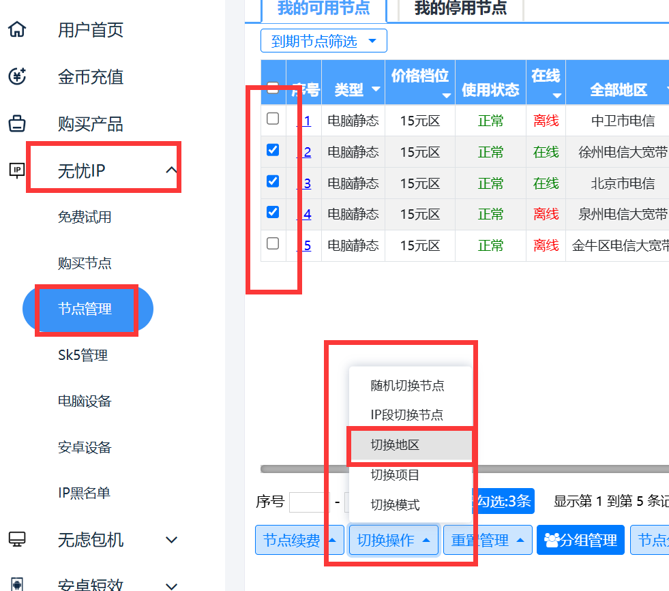Check the checkbox for row 5
Screen dimensions: 669x591
pyautogui.click(x=273, y=243)
